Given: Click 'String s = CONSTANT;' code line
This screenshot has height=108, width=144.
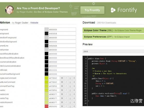Looking at the screenshot, I should click(105, 84).
